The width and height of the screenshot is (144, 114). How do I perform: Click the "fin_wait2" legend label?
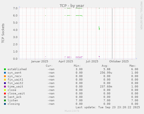[15, 83]
